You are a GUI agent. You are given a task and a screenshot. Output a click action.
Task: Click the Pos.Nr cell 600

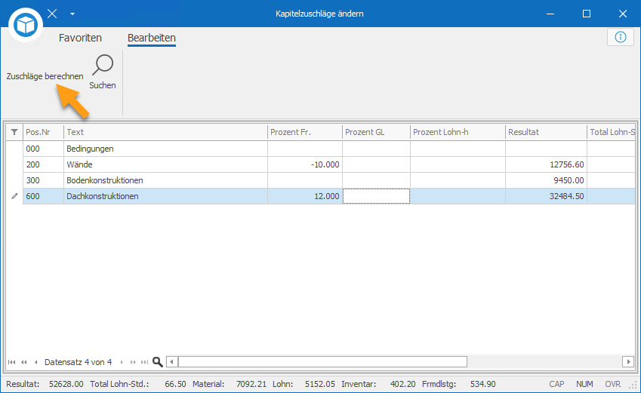pyautogui.click(x=43, y=196)
